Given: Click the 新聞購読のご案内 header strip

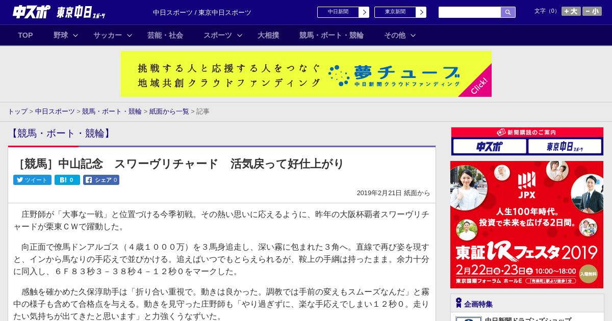Looking at the screenshot, I should [527, 132].
